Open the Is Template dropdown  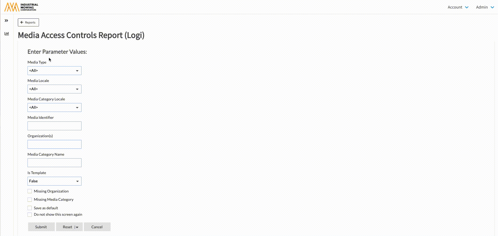(55, 181)
